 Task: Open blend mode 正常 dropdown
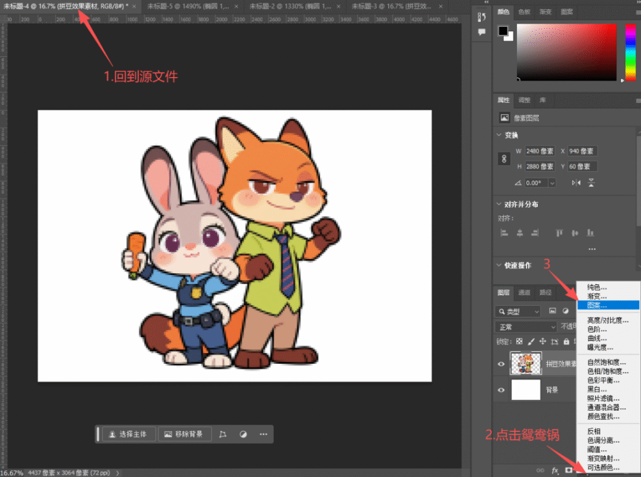pos(526,327)
